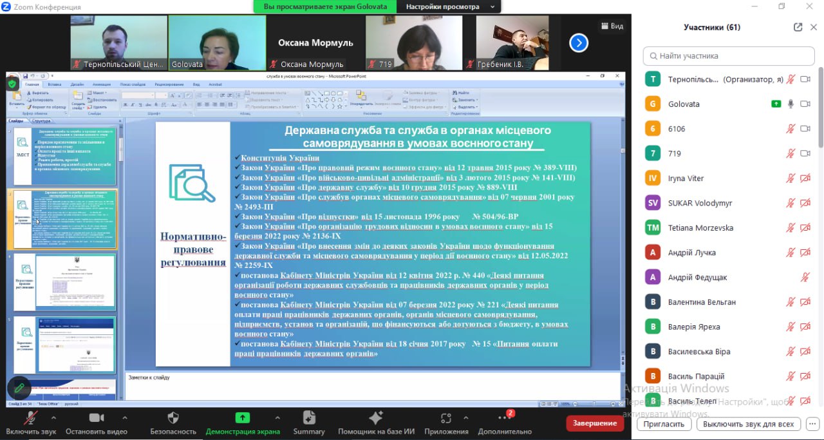
Task: Select Валерія Яреха in participants list
Action: click(x=727, y=327)
